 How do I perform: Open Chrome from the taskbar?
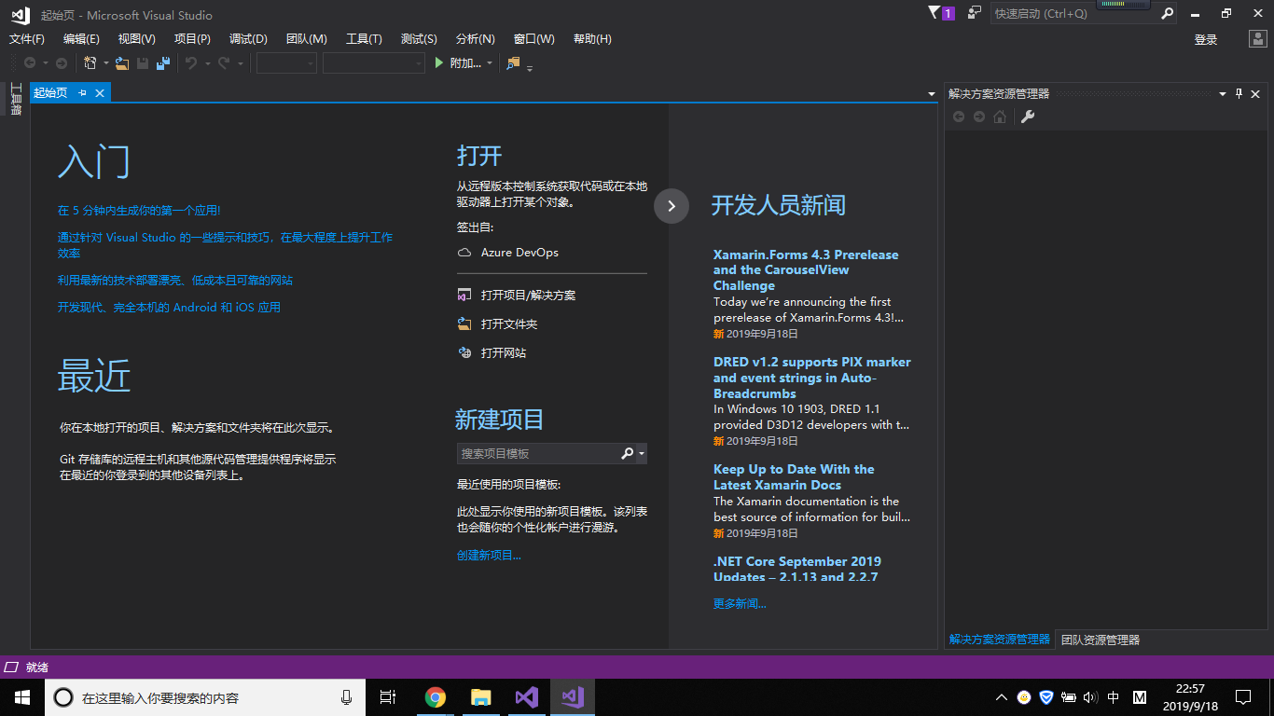(x=435, y=697)
